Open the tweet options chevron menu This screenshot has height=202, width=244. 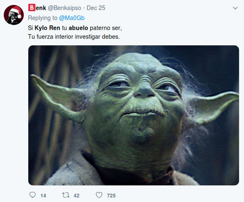(235, 8)
